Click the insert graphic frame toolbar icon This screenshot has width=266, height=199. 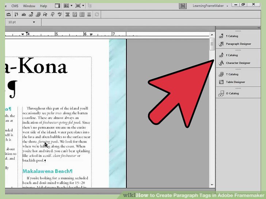point(75,14)
